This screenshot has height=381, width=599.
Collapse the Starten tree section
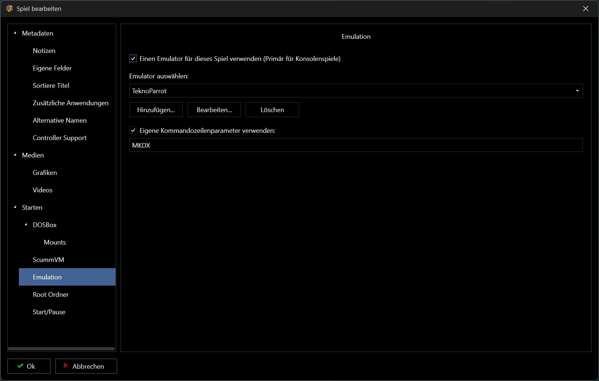pos(15,207)
